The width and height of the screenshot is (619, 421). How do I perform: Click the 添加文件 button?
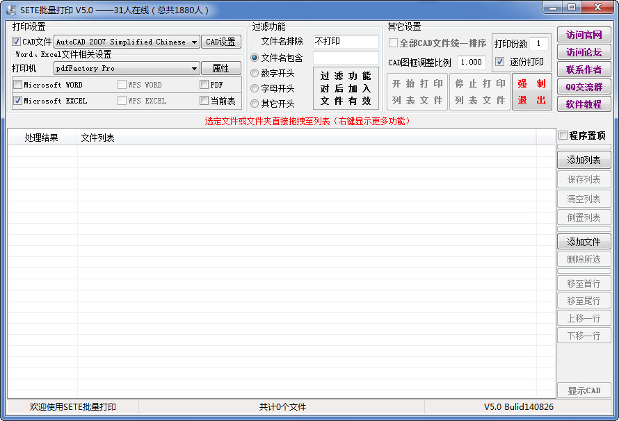coord(584,242)
